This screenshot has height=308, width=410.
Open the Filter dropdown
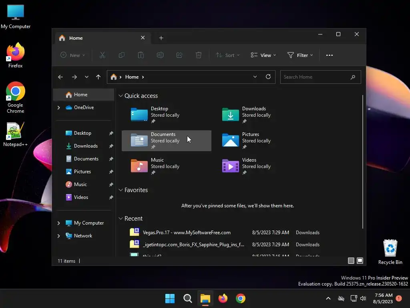click(300, 55)
